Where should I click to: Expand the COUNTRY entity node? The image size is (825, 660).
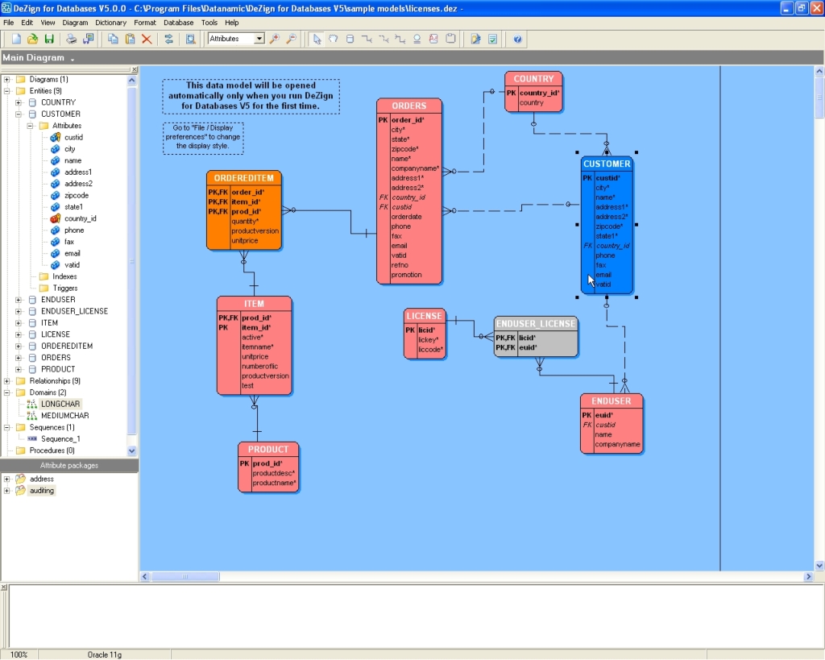[x=19, y=102]
